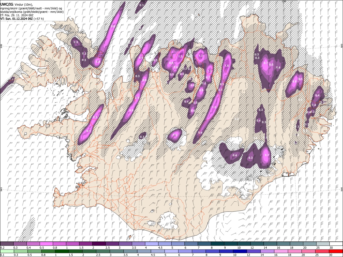Viewport: 343px width, 257px height.
Task: Select the light grey 25 swatch
Action: (x=323, y=244)
